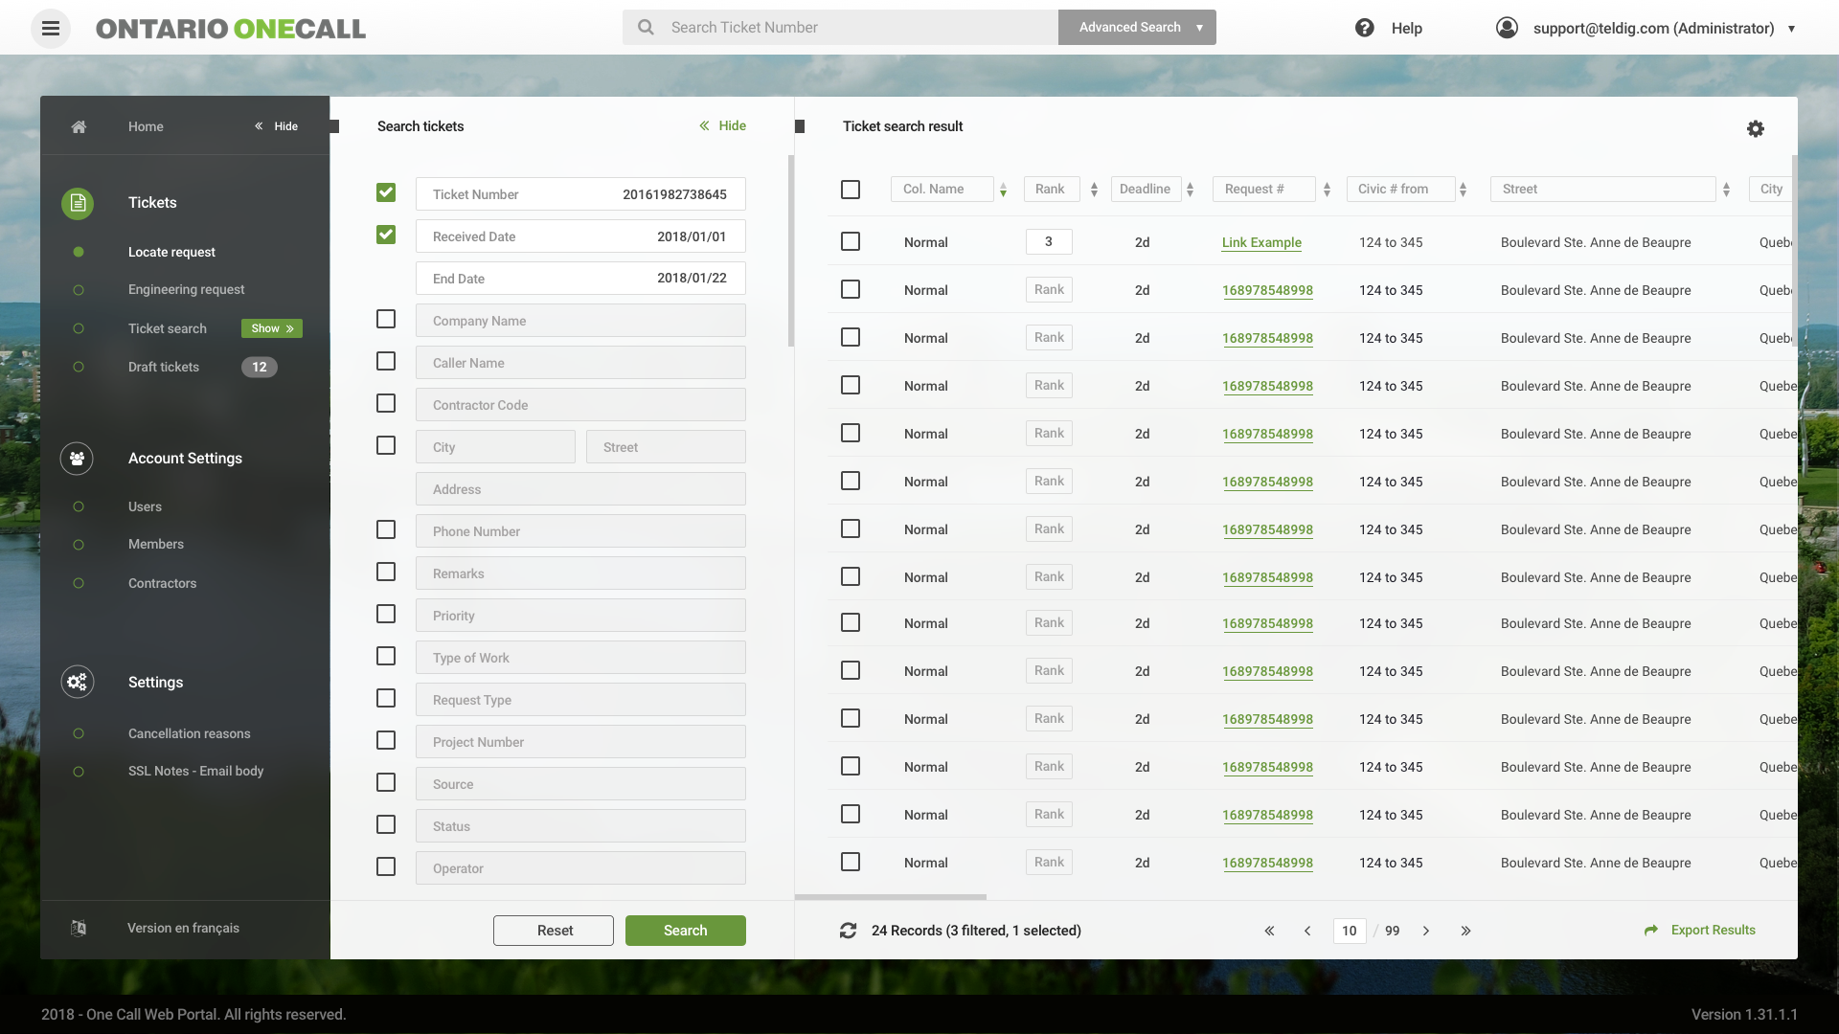This screenshot has height=1034, width=1839.
Task: Select all rows with the header checkbox
Action: (850, 190)
